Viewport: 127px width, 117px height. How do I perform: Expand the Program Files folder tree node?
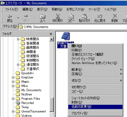13,99
